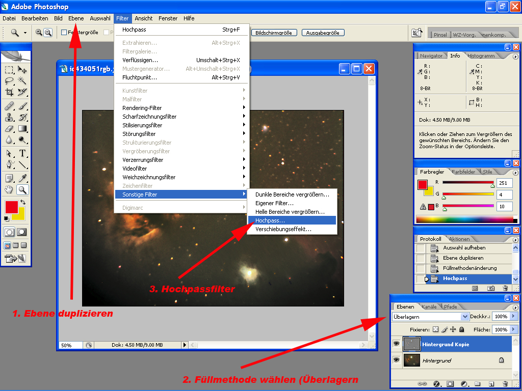Activate the Crop tool

coord(9,92)
